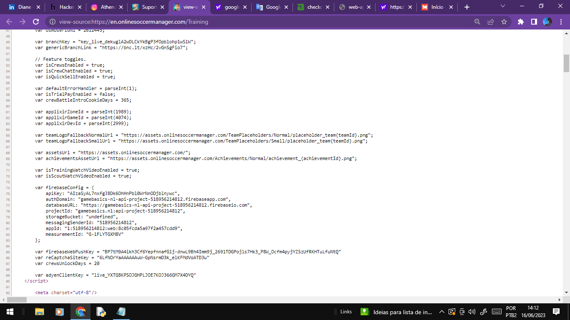Image resolution: width=570 pixels, height=320 pixels.
Task: Open the tab search dropdown
Action: click(x=503, y=6)
